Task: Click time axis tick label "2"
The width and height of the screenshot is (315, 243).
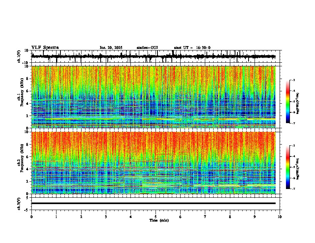Action: coord(81,217)
